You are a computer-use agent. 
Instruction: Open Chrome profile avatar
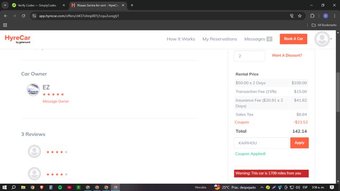[326, 16]
